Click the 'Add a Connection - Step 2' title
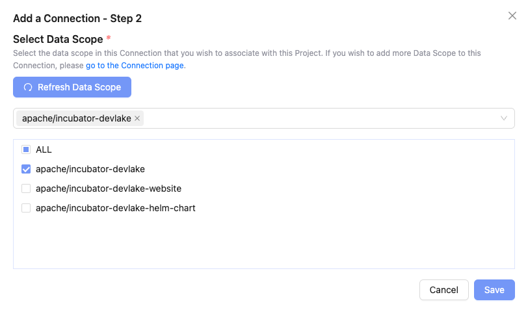This screenshot has height=310, width=528. 77,18
